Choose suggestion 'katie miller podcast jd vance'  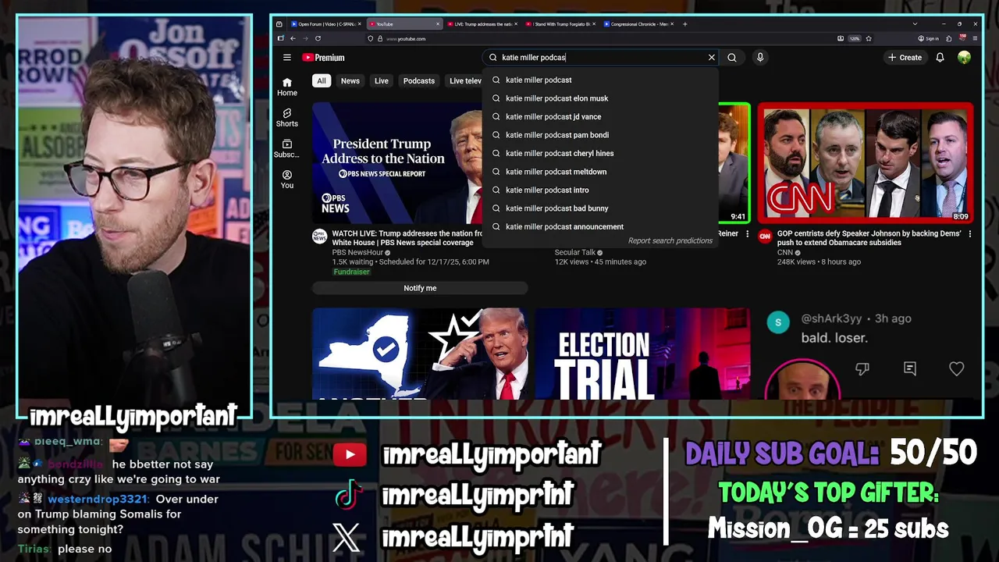599,116
